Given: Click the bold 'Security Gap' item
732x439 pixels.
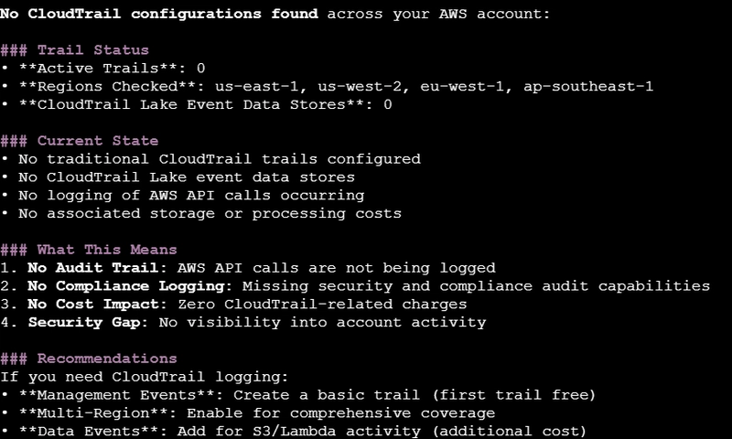Looking at the screenshot, I should coord(75,322).
